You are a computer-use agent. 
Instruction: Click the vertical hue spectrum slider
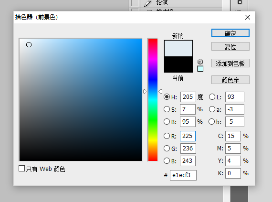pos(153,100)
